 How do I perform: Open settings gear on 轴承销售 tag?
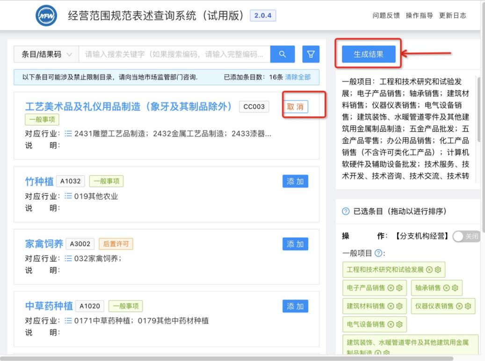(454, 288)
